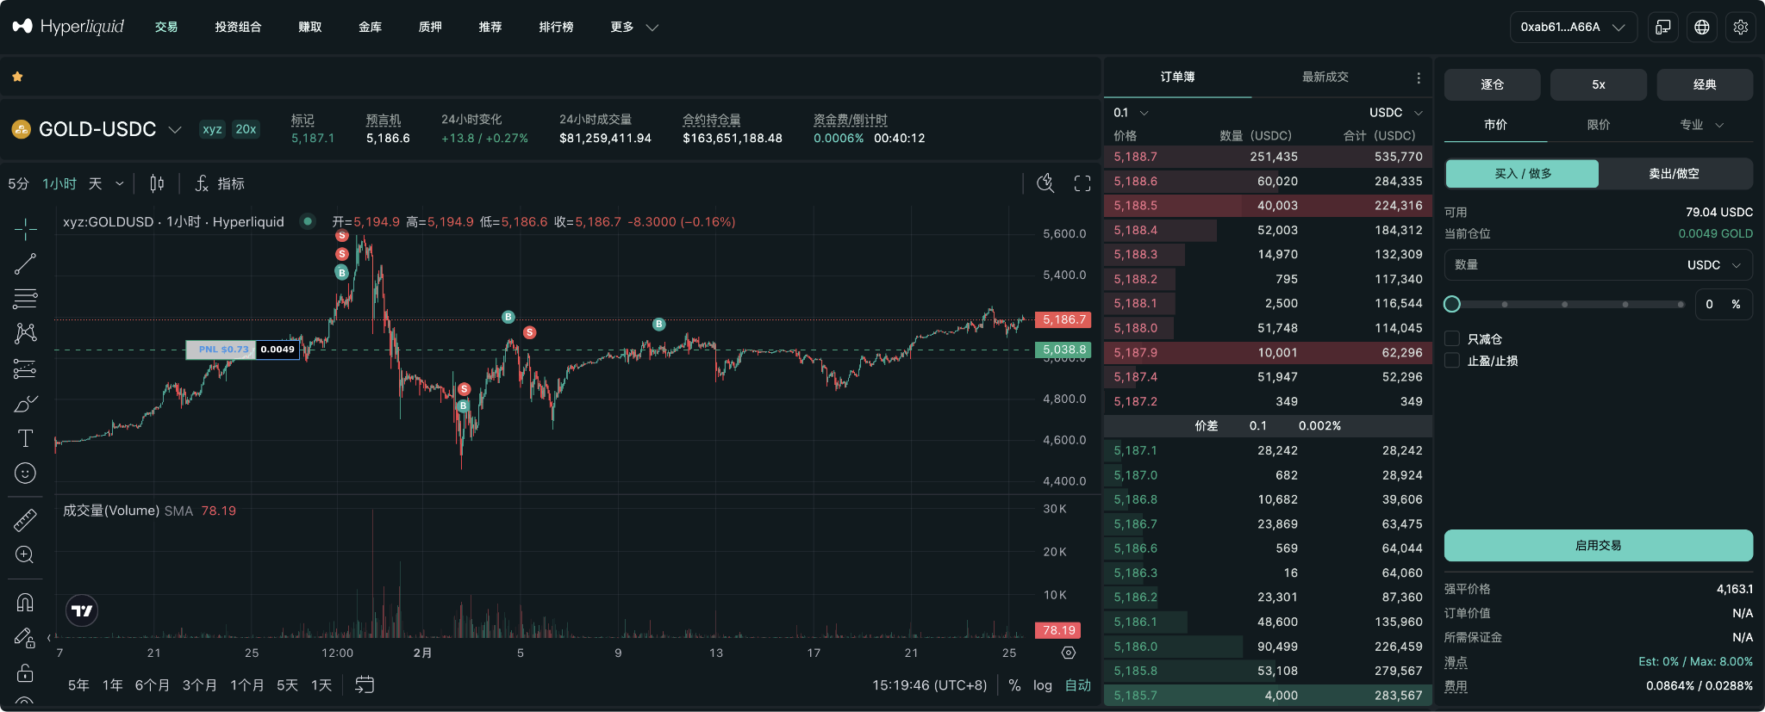Image resolution: width=1765 pixels, height=712 pixels.
Task: Select the trend line drawing tool
Action: click(25, 263)
